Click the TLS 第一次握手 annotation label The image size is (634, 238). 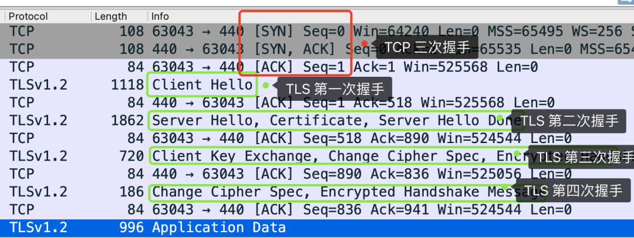335,89
